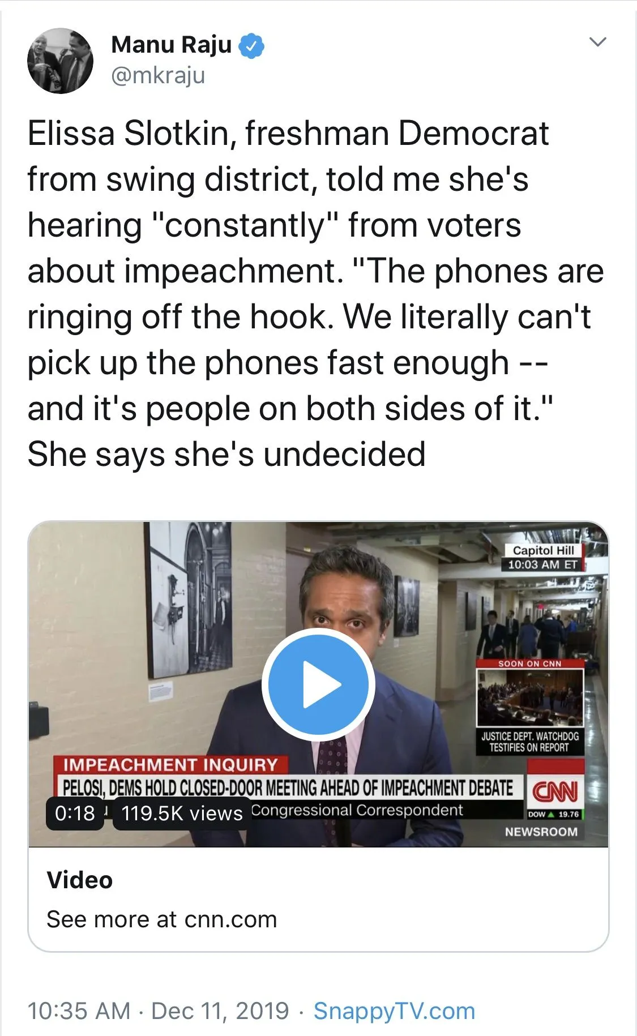Viewport: 637px width, 1036px height.
Task: Click the 'Video' card title
Action: [80, 880]
